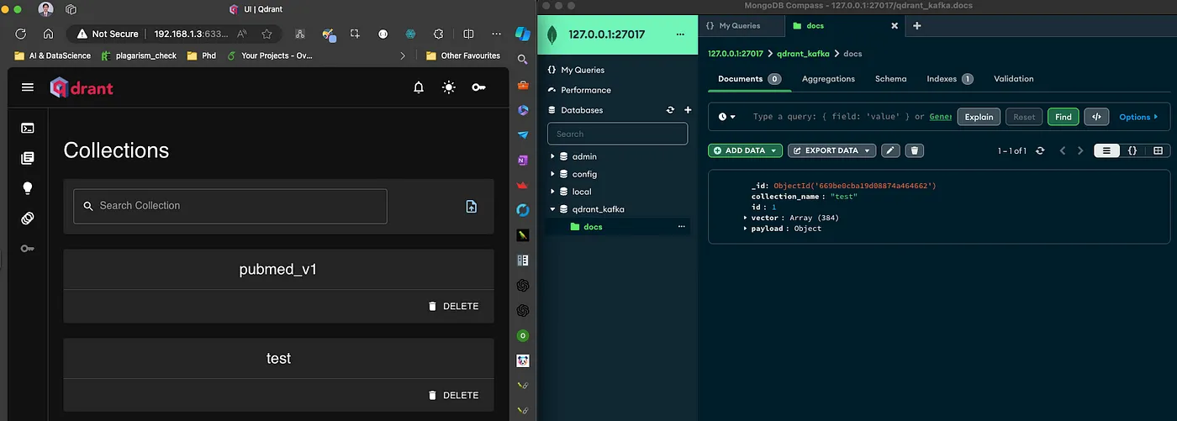Click the Search Collection input field

pos(230,206)
